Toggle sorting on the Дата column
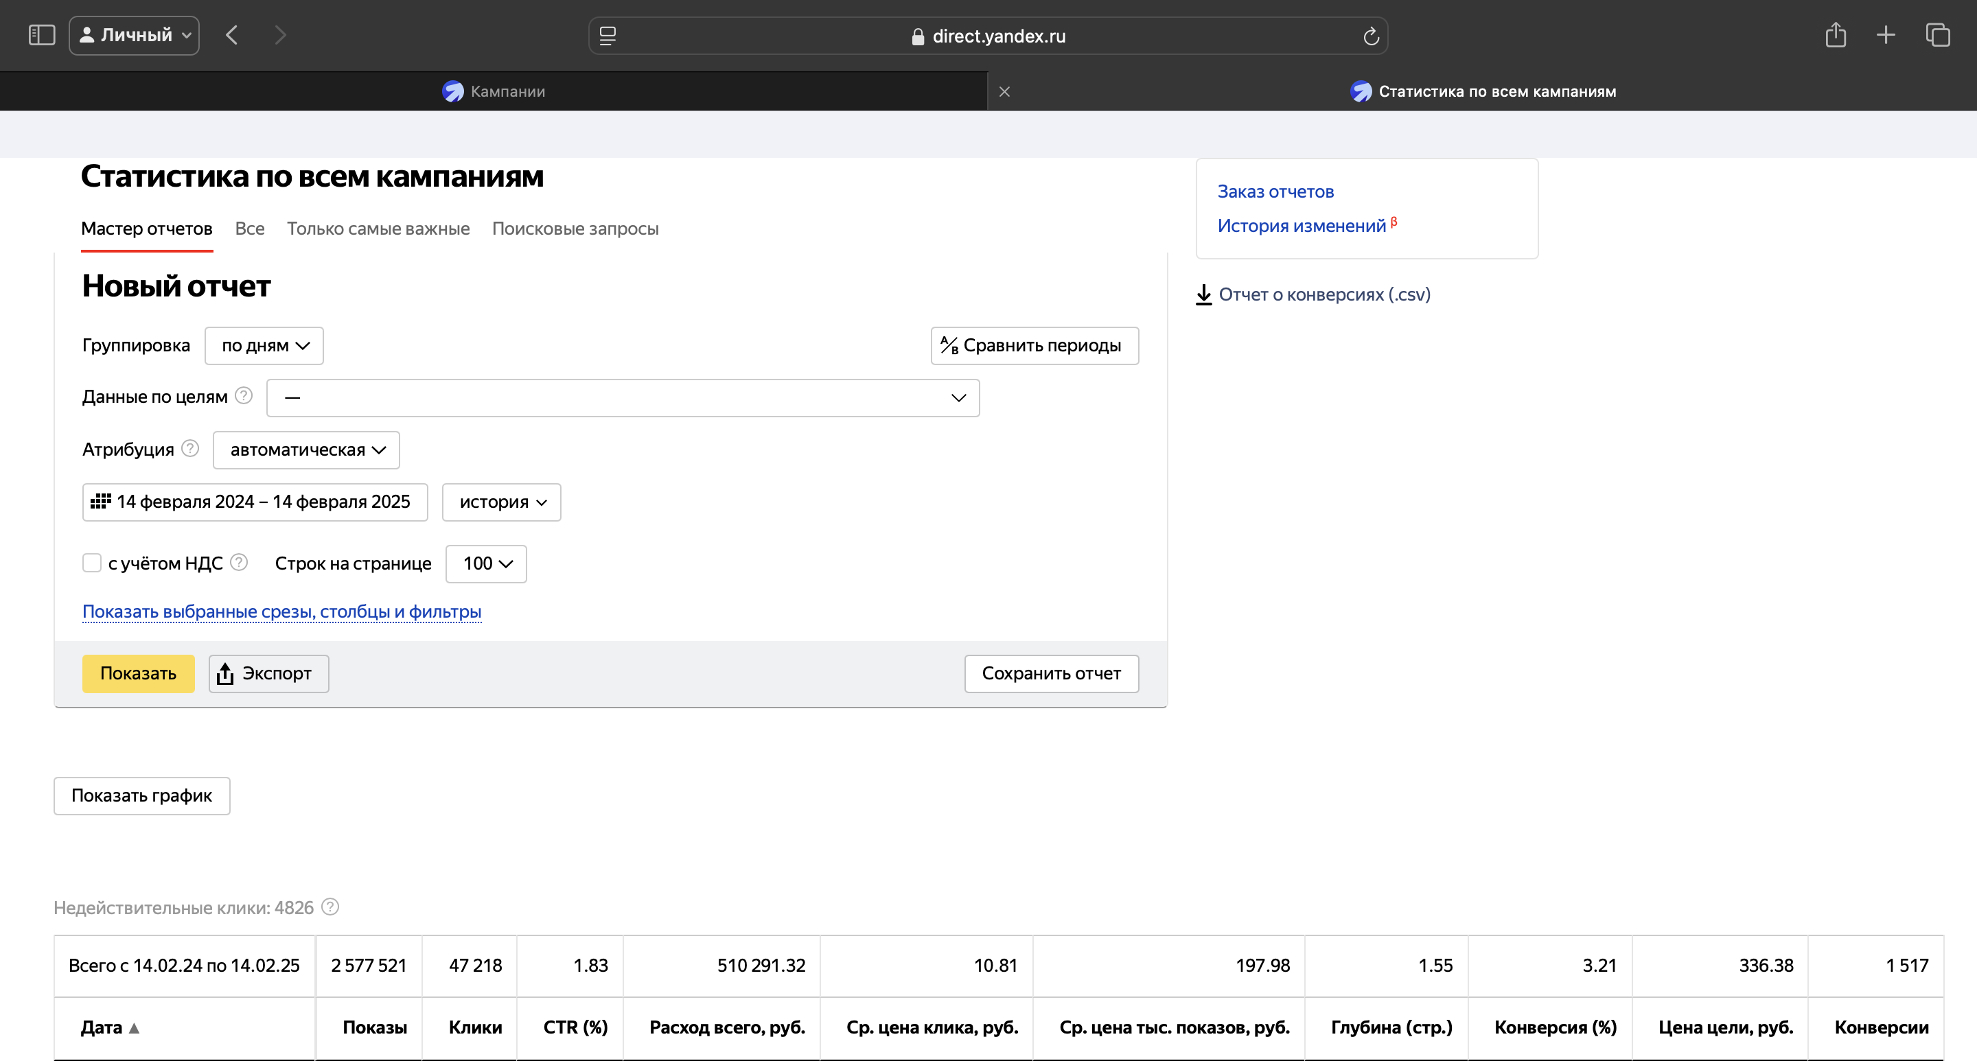Viewport: 1977px width, 1061px height. (x=109, y=1027)
